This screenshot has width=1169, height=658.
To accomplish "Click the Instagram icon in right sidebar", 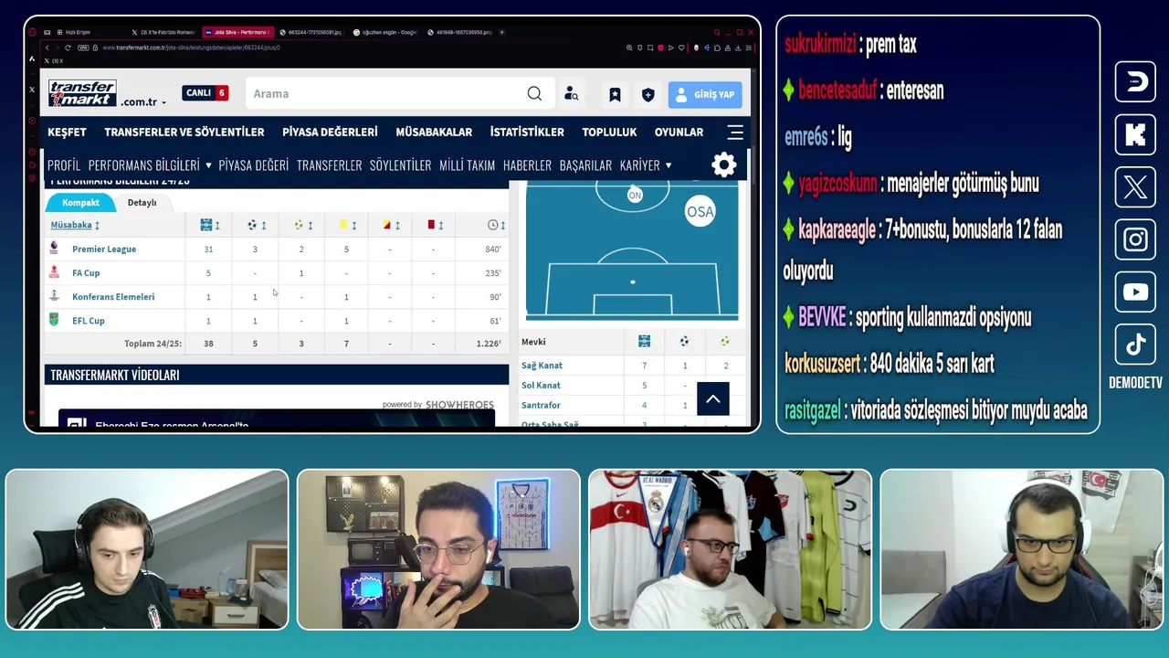I will tap(1135, 239).
